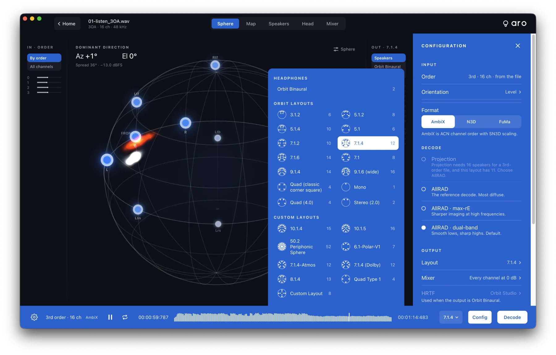Open the Orientation Level setting
The height and width of the screenshot is (355, 556).
tap(471, 92)
